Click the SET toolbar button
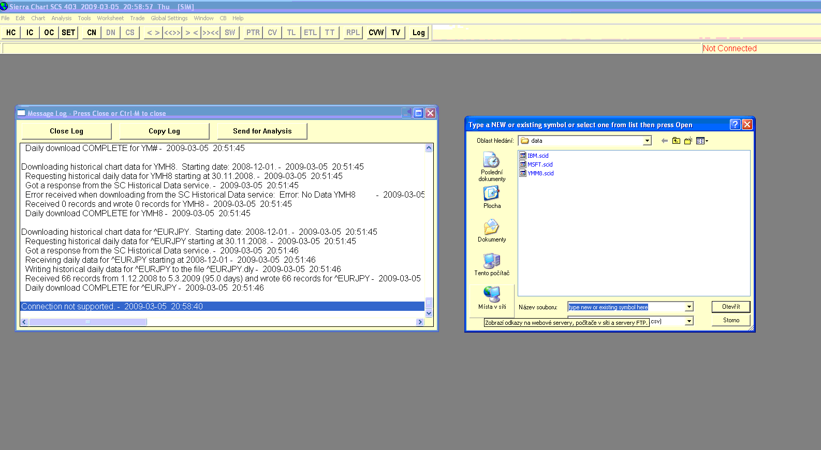The height and width of the screenshot is (450, 821). coord(68,33)
